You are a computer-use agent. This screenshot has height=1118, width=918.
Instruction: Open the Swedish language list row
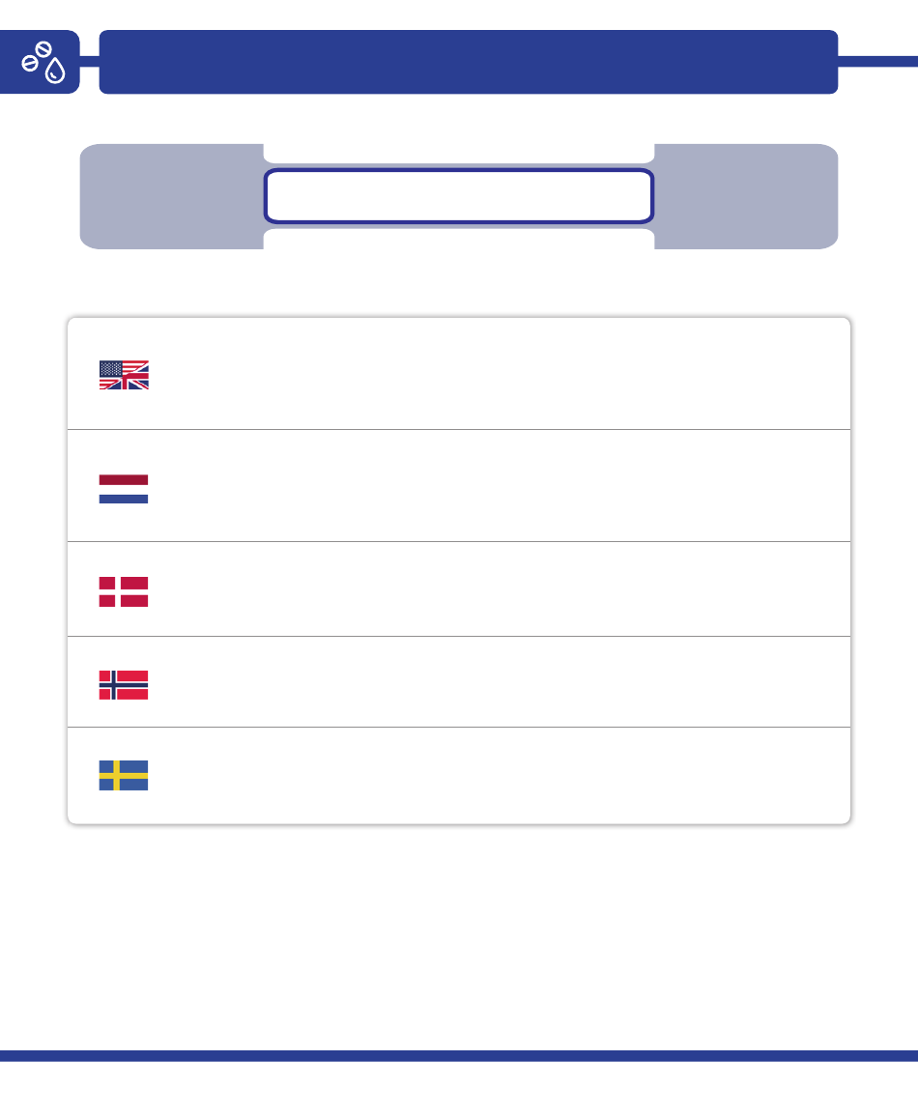[459, 776]
